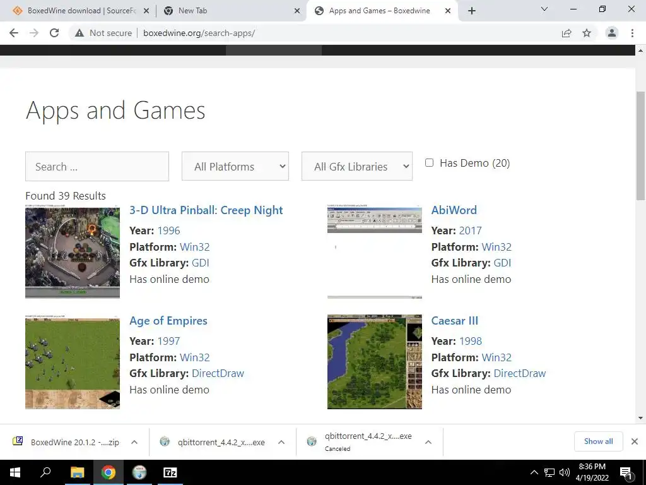Image resolution: width=646 pixels, height=485 pixels.
Task: Open the Age of Empires link
Action: pyautogui.click(x=168, y=321)
